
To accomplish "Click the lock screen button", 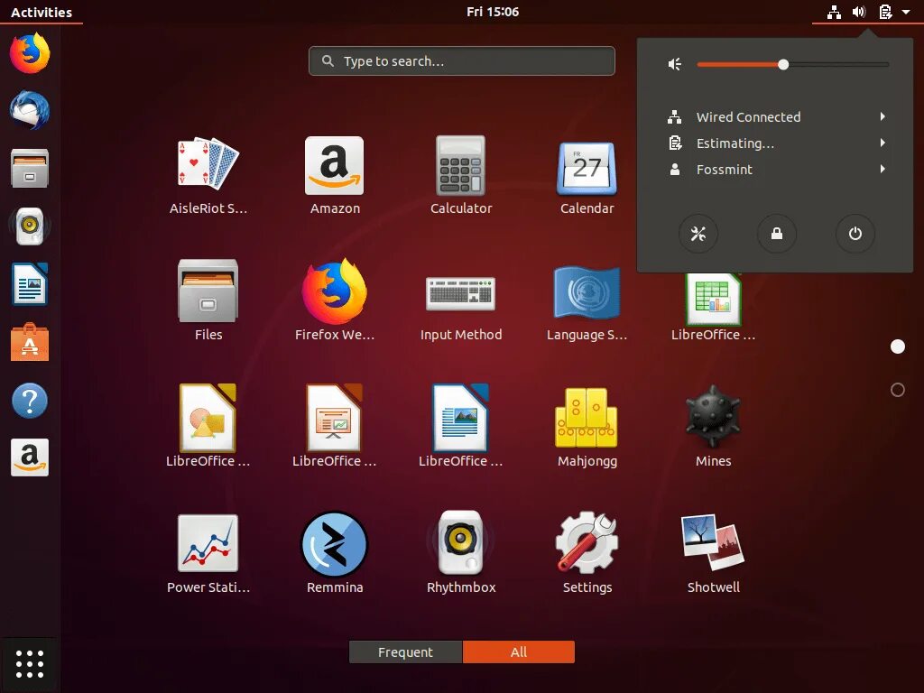I will point(777,234).
